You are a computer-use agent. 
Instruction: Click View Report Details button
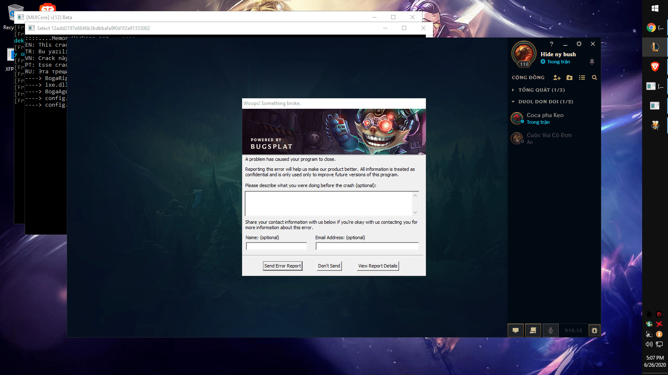coord(378,266)
